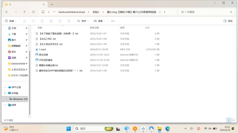This screenshot has height=133, width=238.
Task: Select Windows-SSD in the navigation pane
Action: 20,99
